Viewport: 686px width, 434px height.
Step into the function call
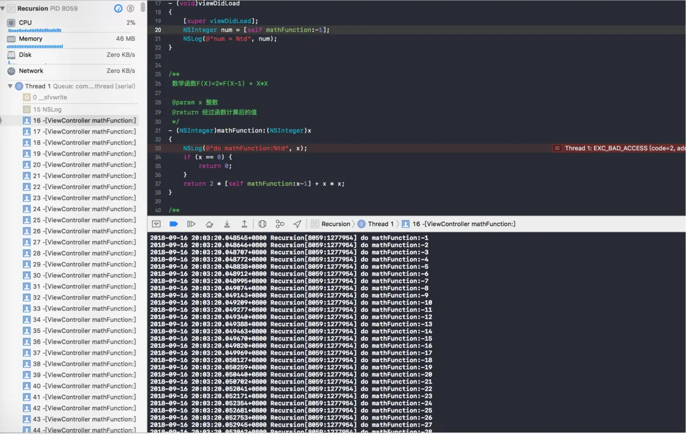(227, 224)
